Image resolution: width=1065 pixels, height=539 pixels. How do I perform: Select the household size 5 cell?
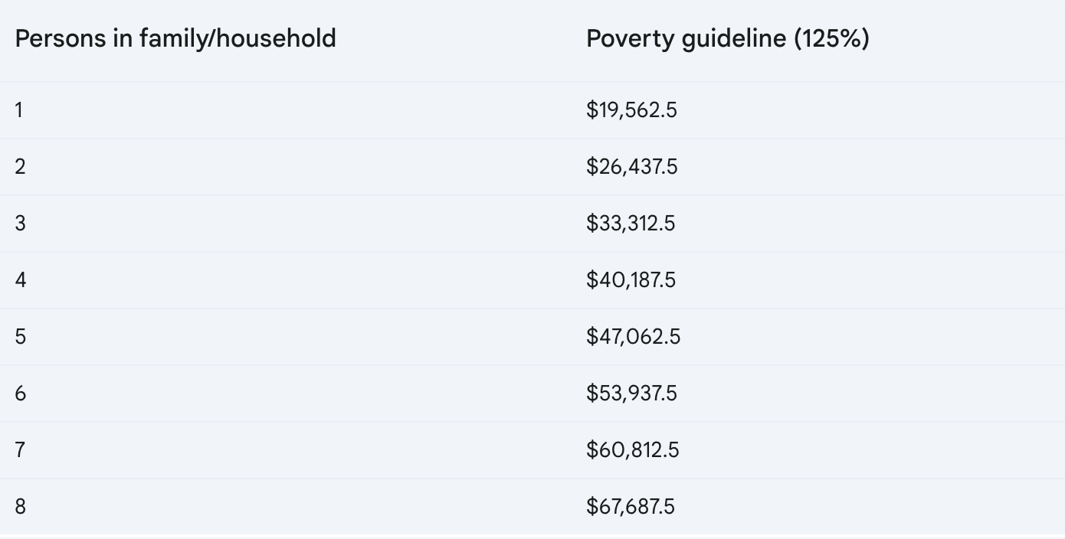(x=20, y=337)
